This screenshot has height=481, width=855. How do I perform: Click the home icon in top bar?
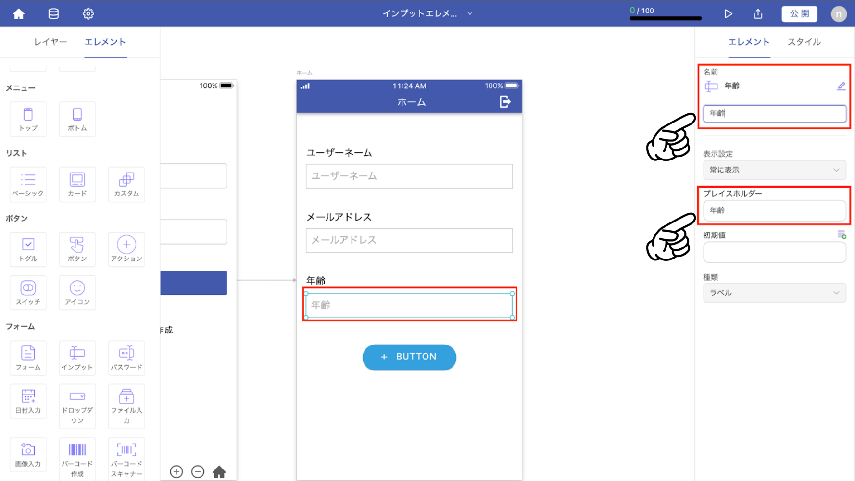(x=19, y=14)
